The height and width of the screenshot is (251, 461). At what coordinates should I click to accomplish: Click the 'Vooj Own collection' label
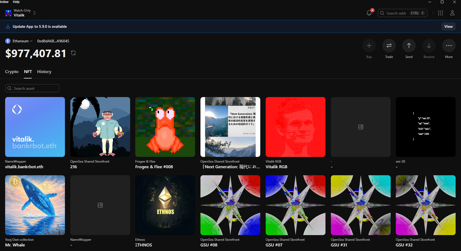[19, 240]
